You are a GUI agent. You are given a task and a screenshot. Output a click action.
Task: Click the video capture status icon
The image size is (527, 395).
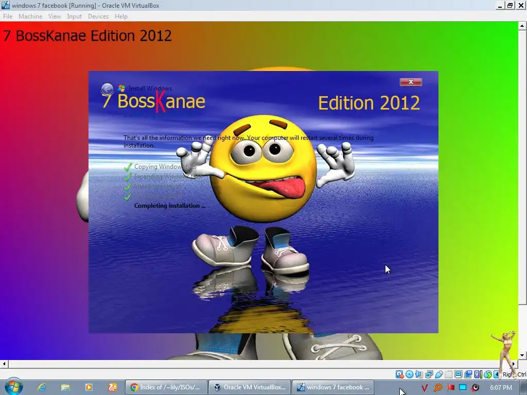(x=468, y=374)
